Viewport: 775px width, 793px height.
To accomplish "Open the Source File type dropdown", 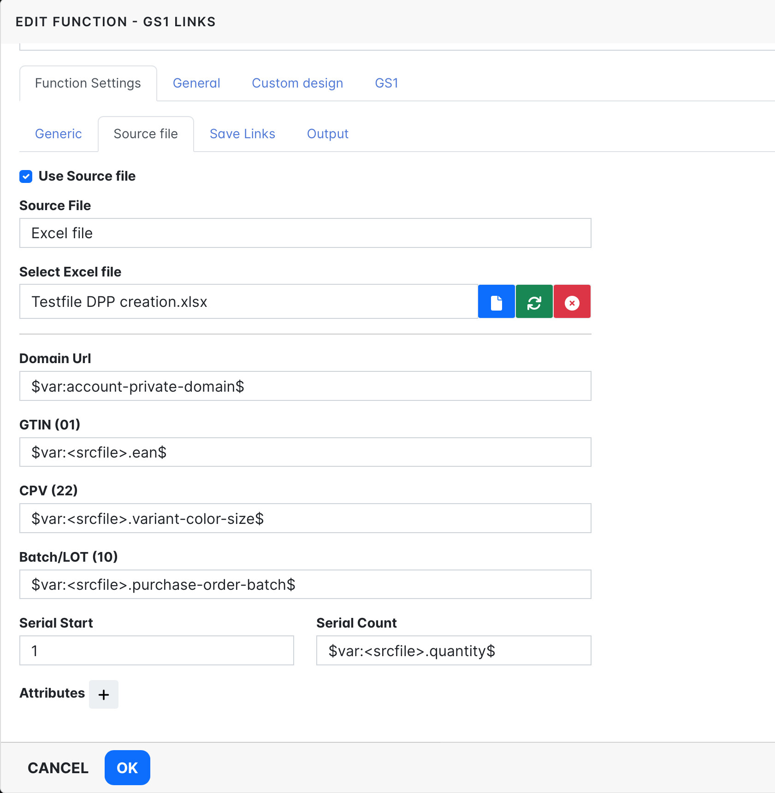I will (305, 233).
